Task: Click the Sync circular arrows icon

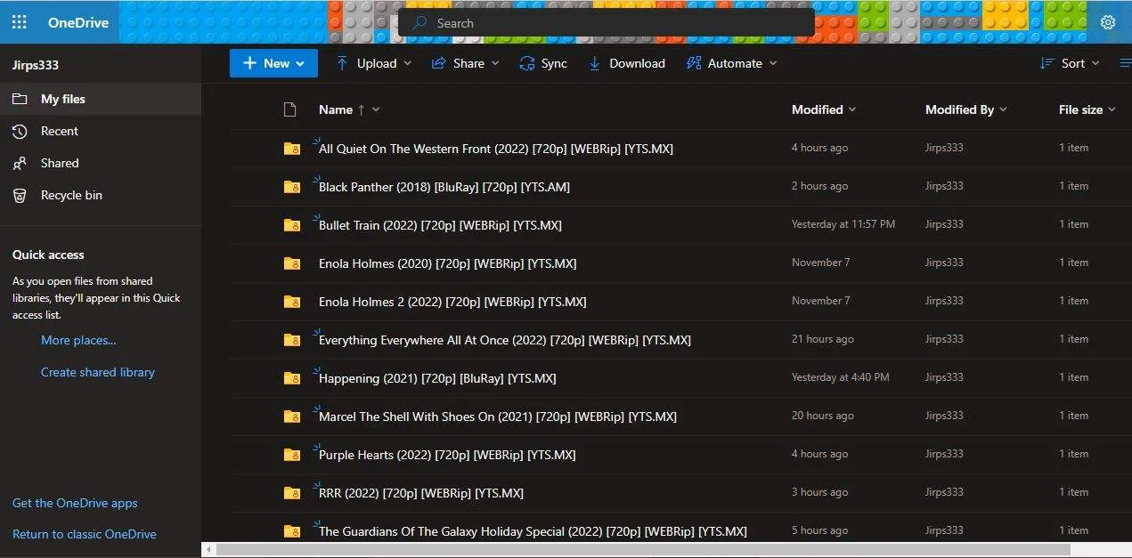Action: pyautogui.click(x=527, y=63)
